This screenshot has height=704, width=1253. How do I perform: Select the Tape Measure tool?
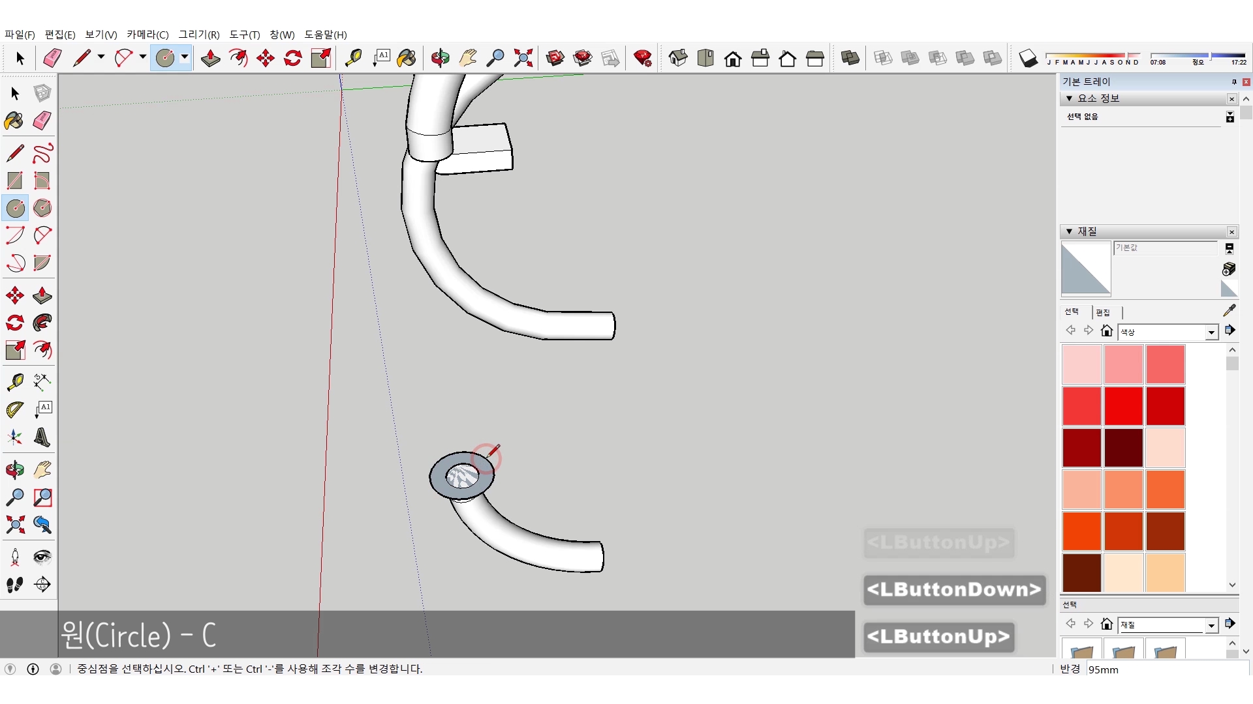point(353,59)
